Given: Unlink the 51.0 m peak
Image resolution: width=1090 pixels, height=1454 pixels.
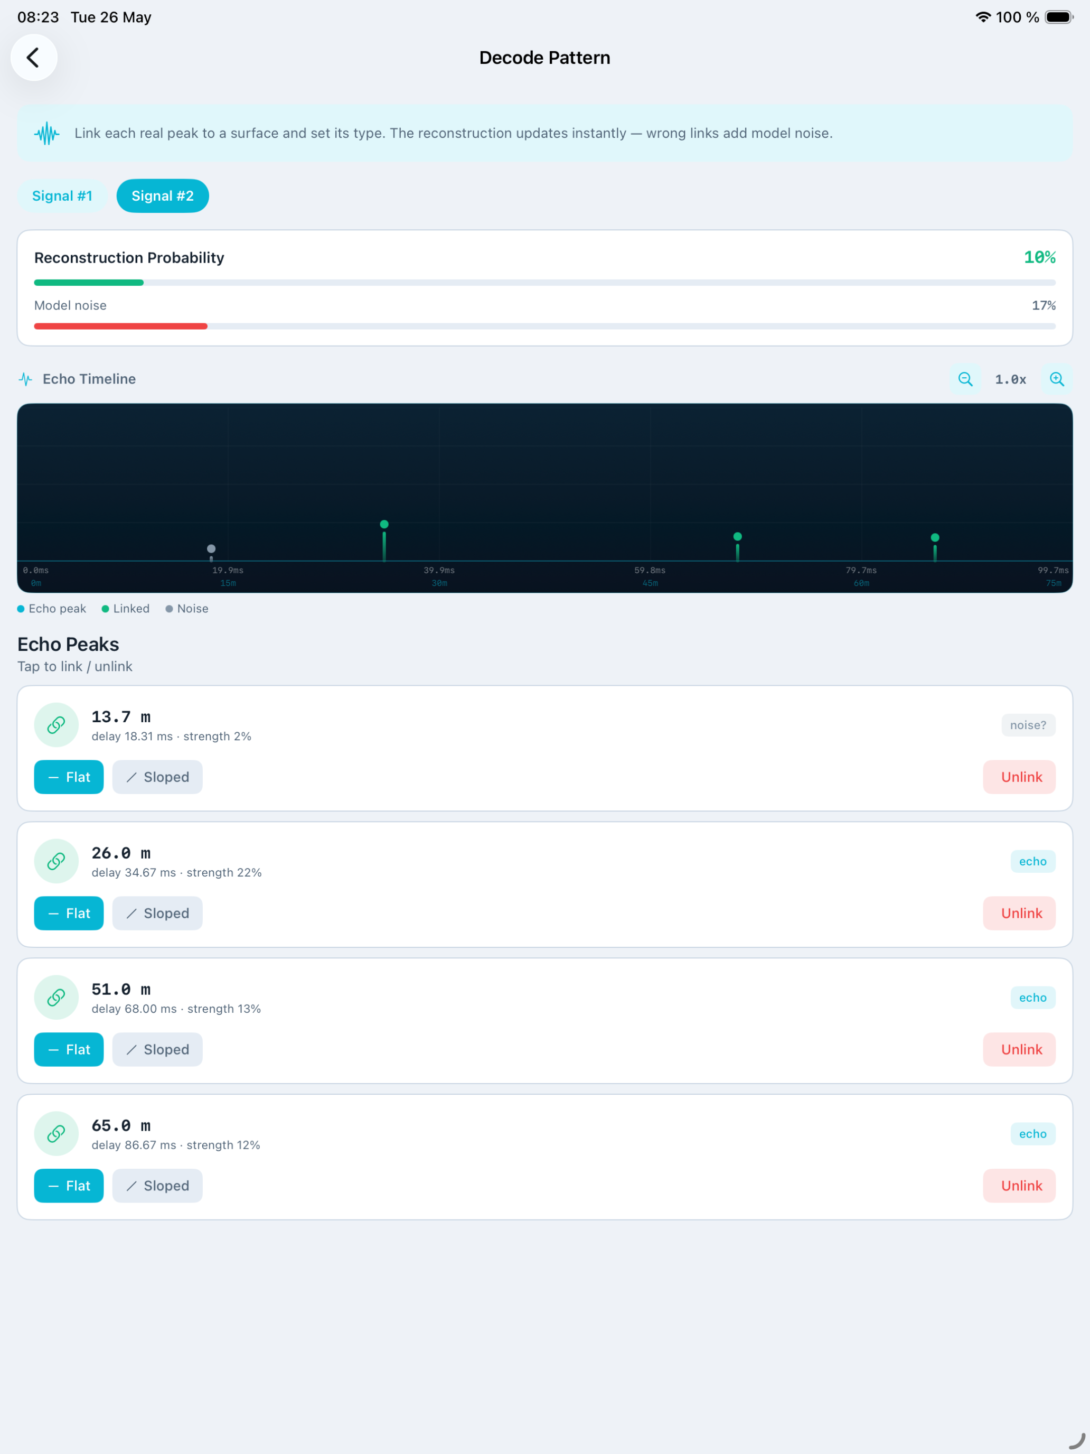Looking at the screenshot, I should [x=1020, y=1050].
